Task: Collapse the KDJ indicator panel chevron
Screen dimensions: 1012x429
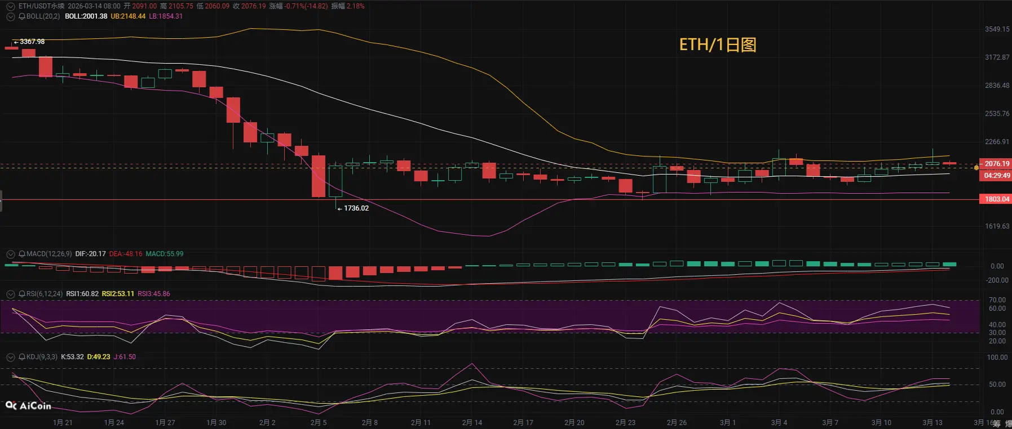Action: point(10,357)
